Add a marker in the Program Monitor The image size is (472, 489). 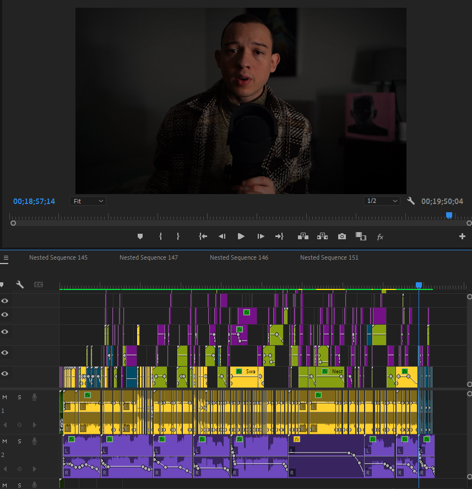[140, 237]
